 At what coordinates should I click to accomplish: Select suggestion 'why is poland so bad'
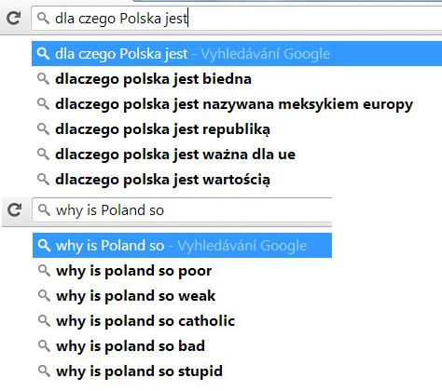point(182,346)
